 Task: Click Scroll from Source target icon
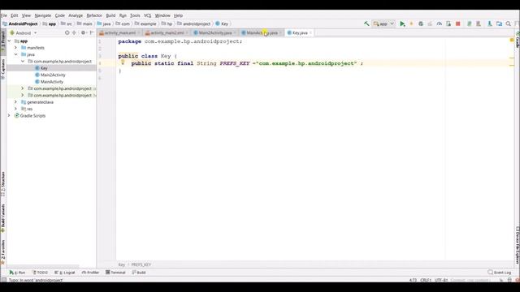pos(67,32)
